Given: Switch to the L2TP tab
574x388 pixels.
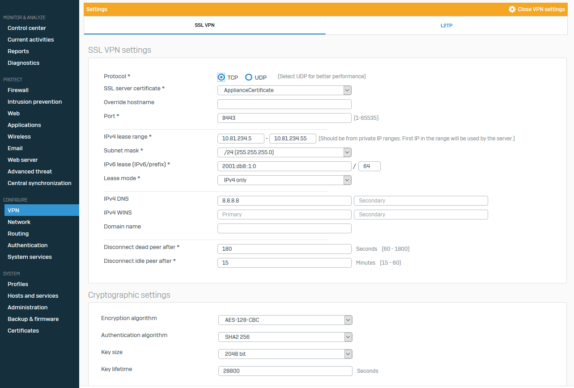Looking at the screenshot, I should [446, 25].
